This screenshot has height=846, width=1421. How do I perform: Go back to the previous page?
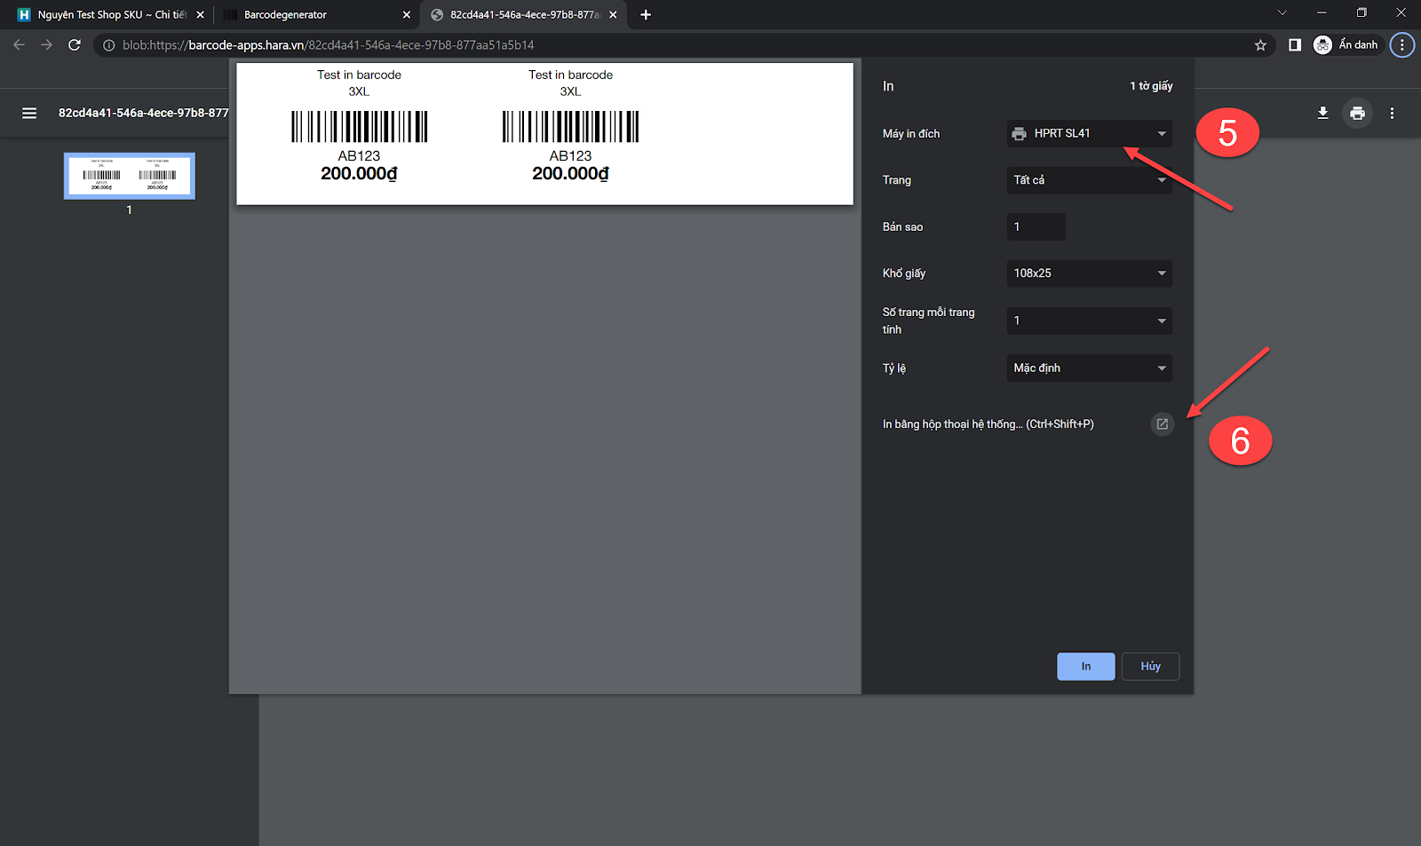20,45
